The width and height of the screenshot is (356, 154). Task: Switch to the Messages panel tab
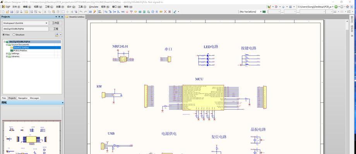[x=34, y=98]
